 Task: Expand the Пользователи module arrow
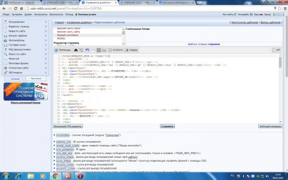click(x=46, y=22)
